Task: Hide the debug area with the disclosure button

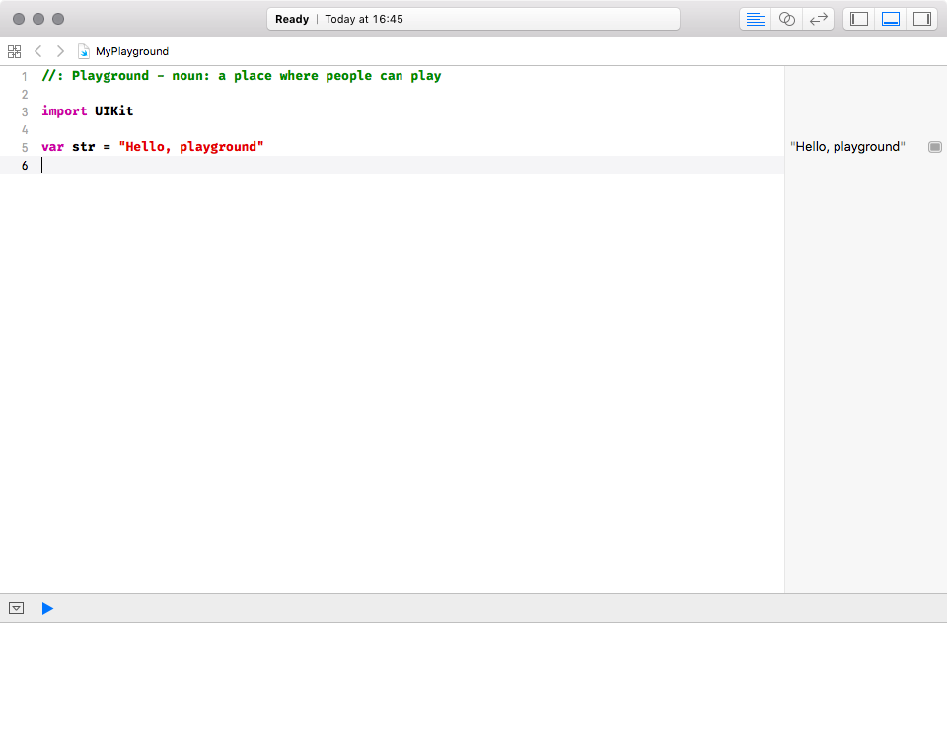Action: 17,608
